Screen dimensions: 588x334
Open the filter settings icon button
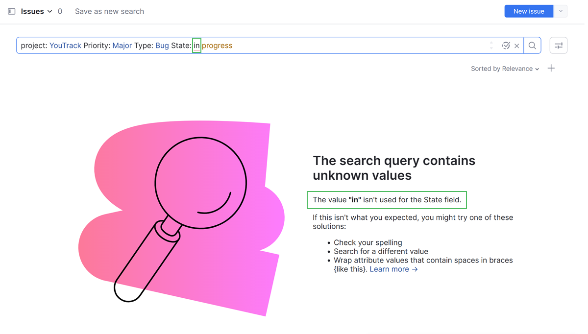coord(559,46)
